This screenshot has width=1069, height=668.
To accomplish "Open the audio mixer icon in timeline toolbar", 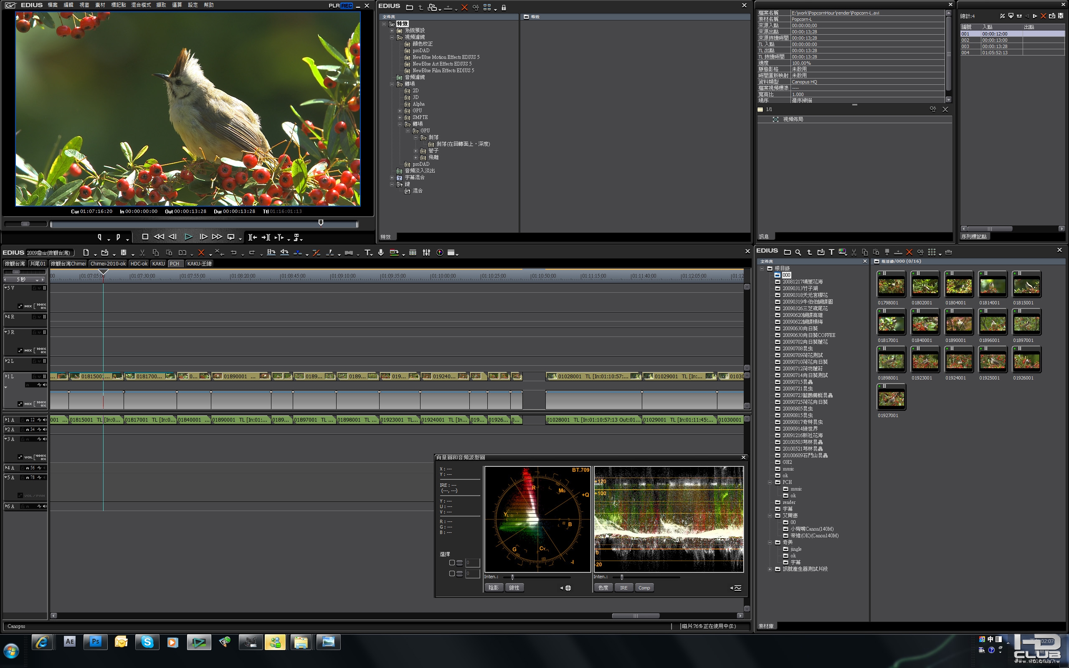I will click(x=426, y=253).
